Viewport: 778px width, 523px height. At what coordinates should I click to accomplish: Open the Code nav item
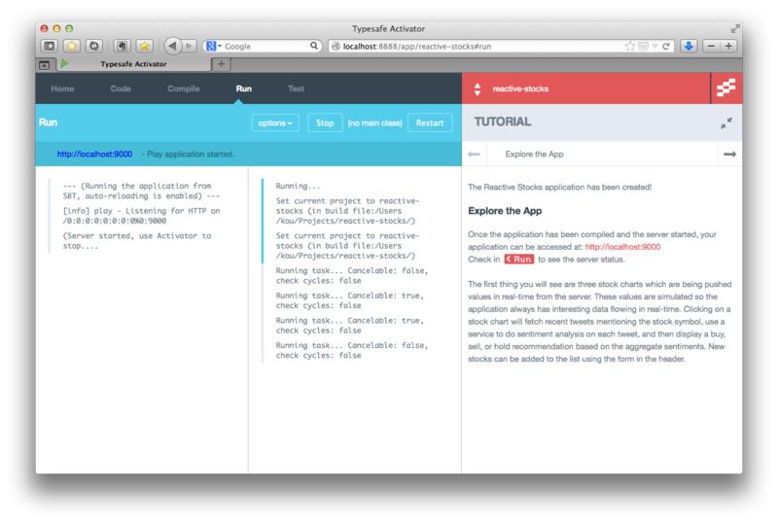click(121, 88)
